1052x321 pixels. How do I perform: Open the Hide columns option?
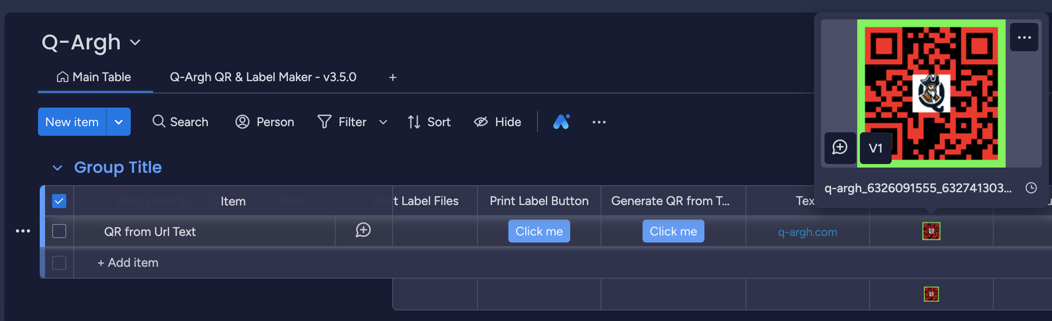point(497,122)
